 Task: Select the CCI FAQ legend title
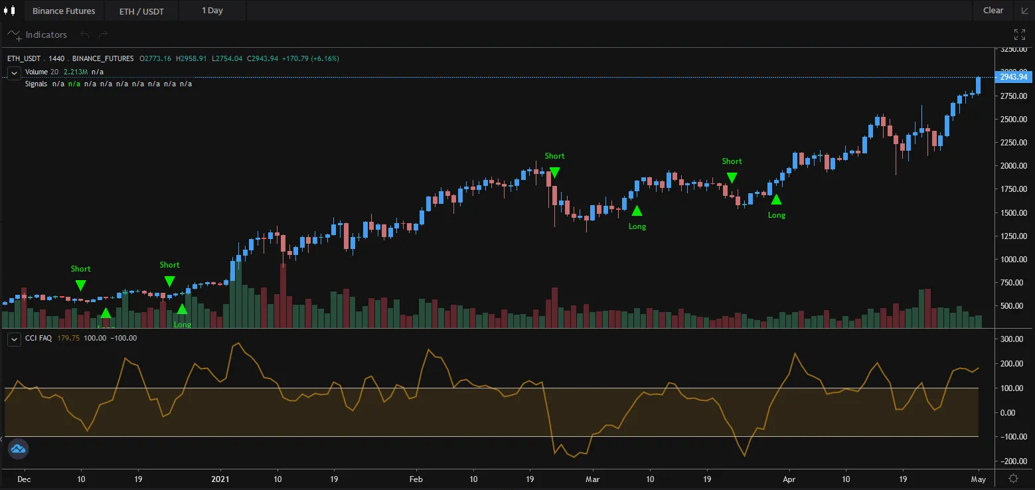(x=38, y=338)
